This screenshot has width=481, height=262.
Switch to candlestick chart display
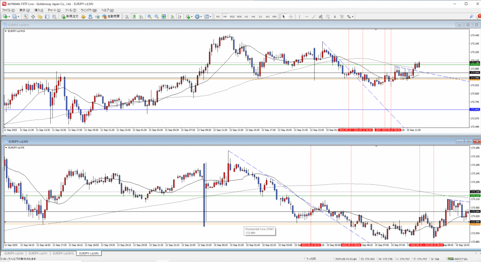[x=134, y=16]
